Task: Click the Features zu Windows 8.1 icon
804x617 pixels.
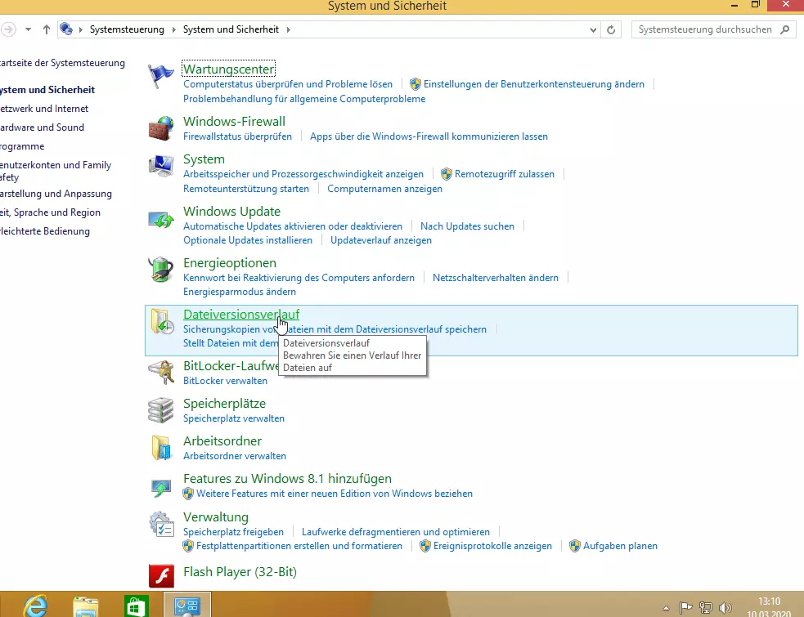Action: click(x=161, y=487)
